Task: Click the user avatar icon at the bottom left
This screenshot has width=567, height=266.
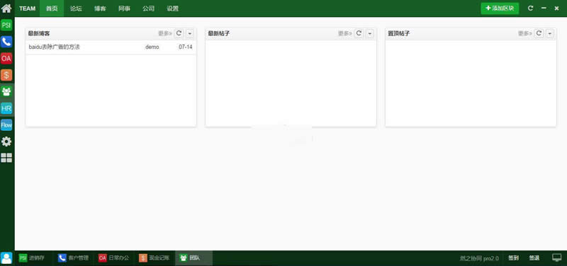Action: coord(6,258)
